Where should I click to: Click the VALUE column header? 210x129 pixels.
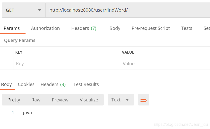point(128,52)
